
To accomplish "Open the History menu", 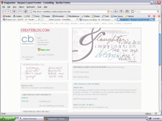I will point(22,7).
